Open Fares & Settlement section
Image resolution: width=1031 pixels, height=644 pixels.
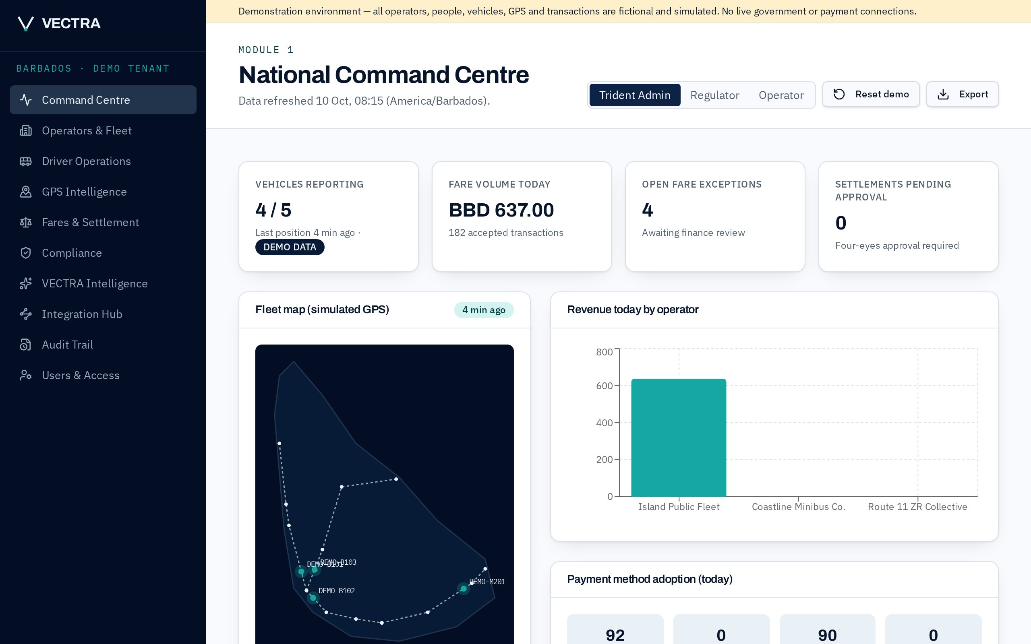point(103,222)
